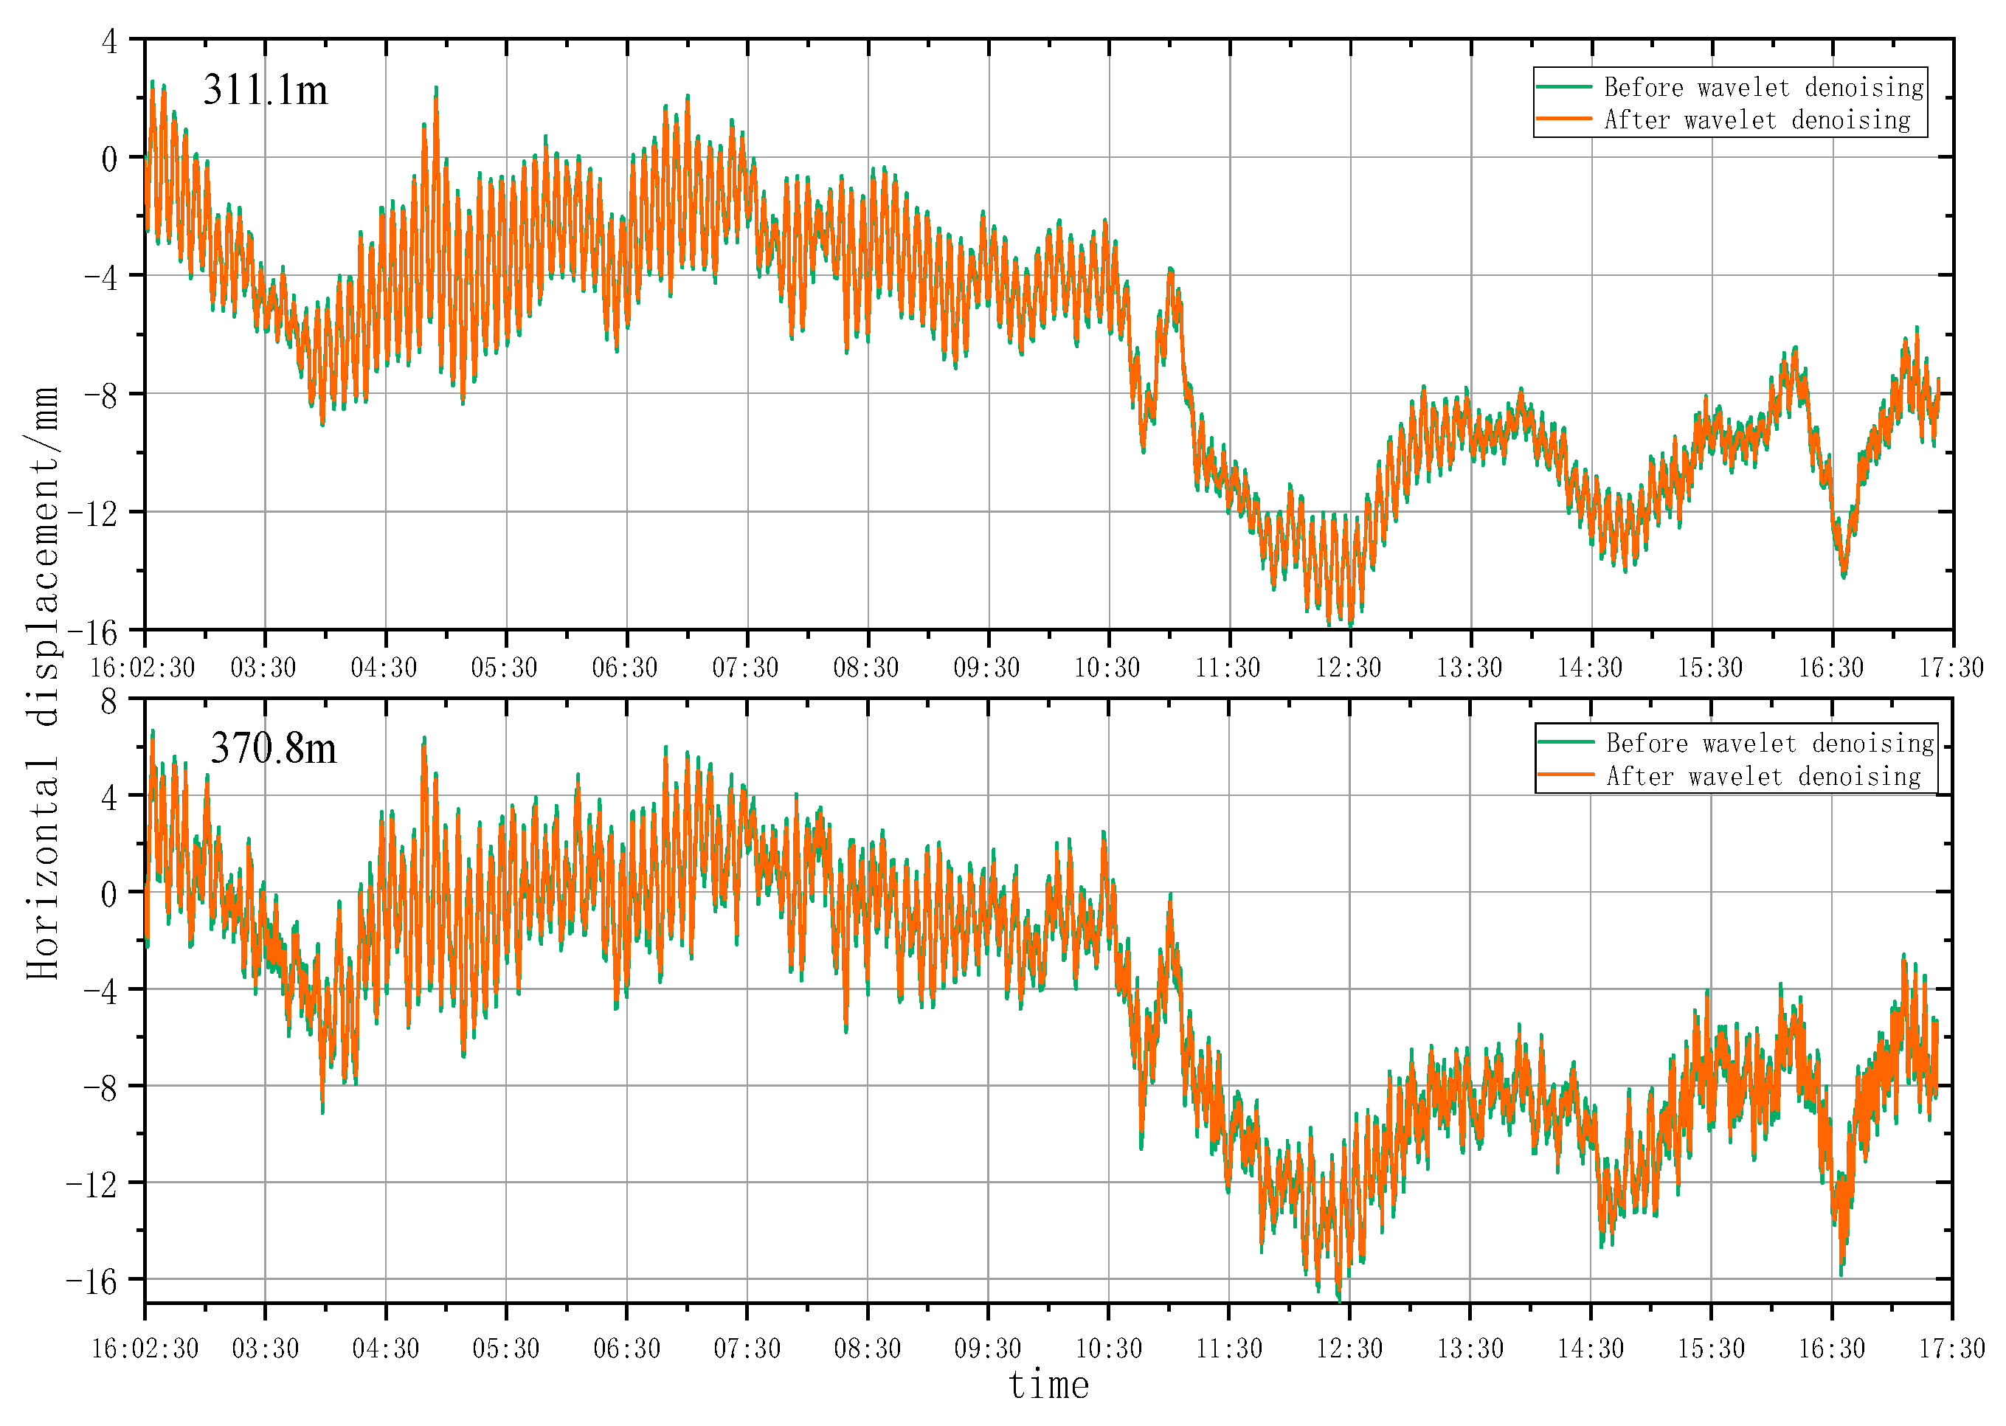Click the 4 y-axis label of top chart

[x=109, y=41]
